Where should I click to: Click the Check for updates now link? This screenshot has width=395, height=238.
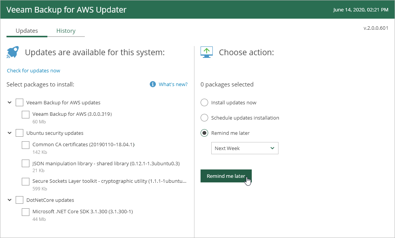tap(34, 70)
